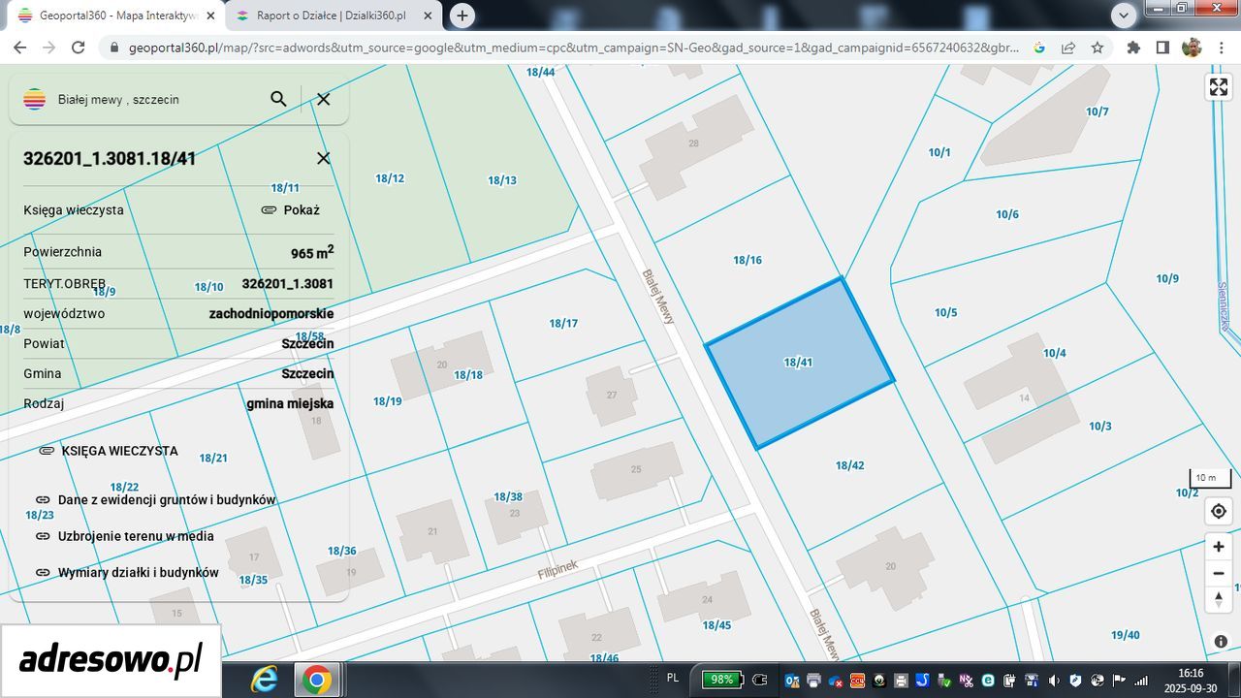This screenshot has width=1241, height=698.
Task: Go back in browser history
Action: pyautogui.click(x=20, y=48)
